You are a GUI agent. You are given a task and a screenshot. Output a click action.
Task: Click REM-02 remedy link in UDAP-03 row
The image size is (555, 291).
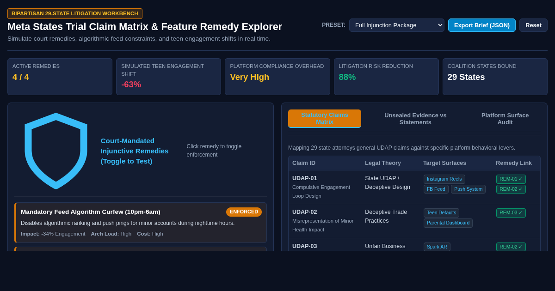(x=511, y=247)
